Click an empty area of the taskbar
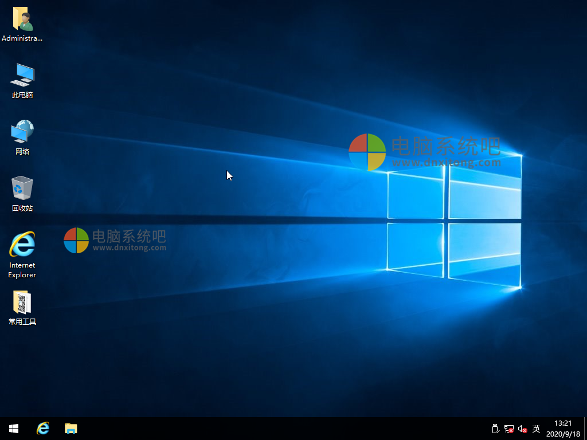Image resolution: width=587 pixels, height=440 pixels. coord(287,429)
